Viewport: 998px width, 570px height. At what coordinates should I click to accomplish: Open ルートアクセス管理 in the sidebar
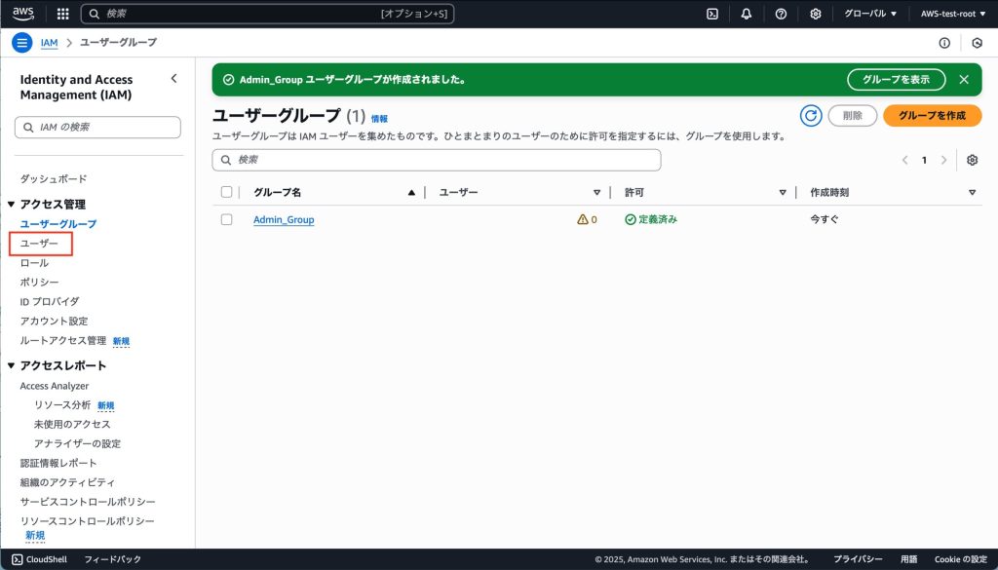pyautogui.click(x=63, y=340)
